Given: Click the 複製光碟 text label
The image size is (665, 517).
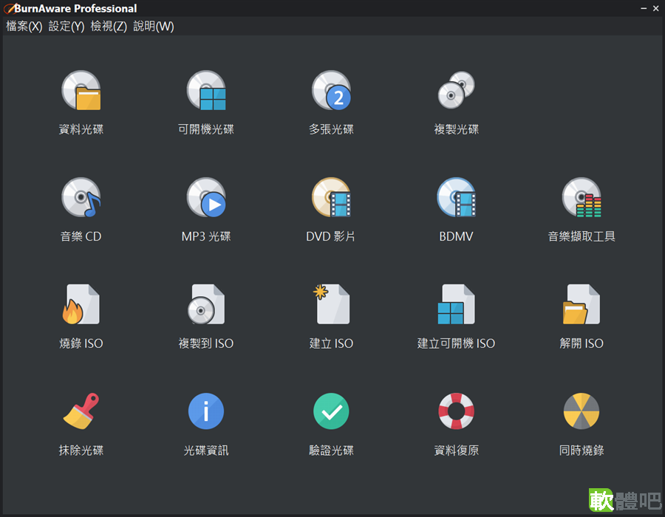Looking at the screenshot, I should click(x=457, y=129).
